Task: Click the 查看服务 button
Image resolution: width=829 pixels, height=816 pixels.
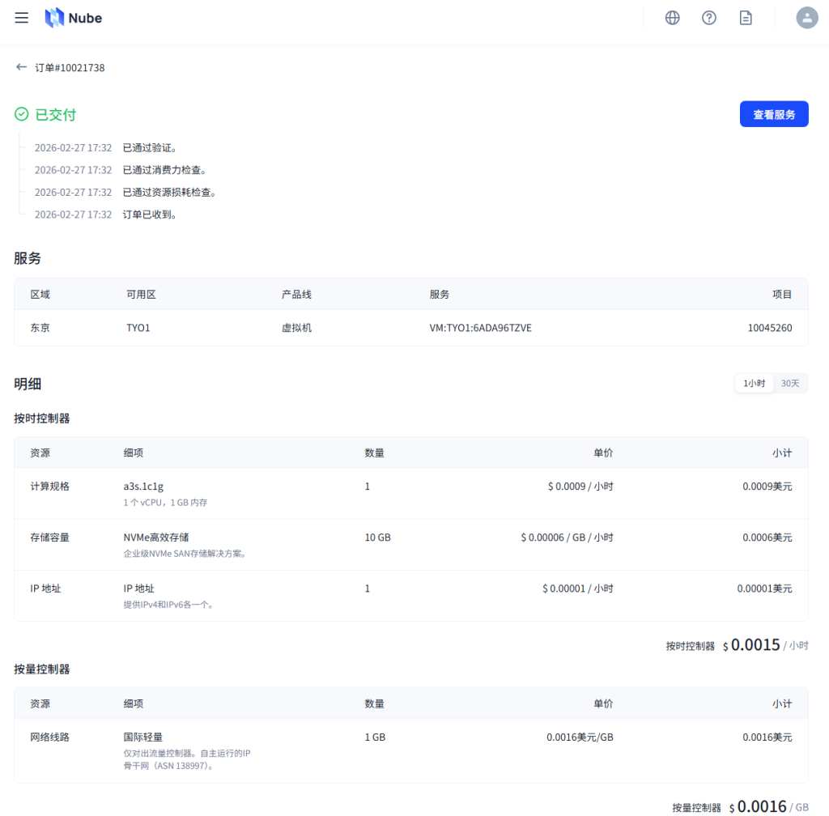Action: 774,113
